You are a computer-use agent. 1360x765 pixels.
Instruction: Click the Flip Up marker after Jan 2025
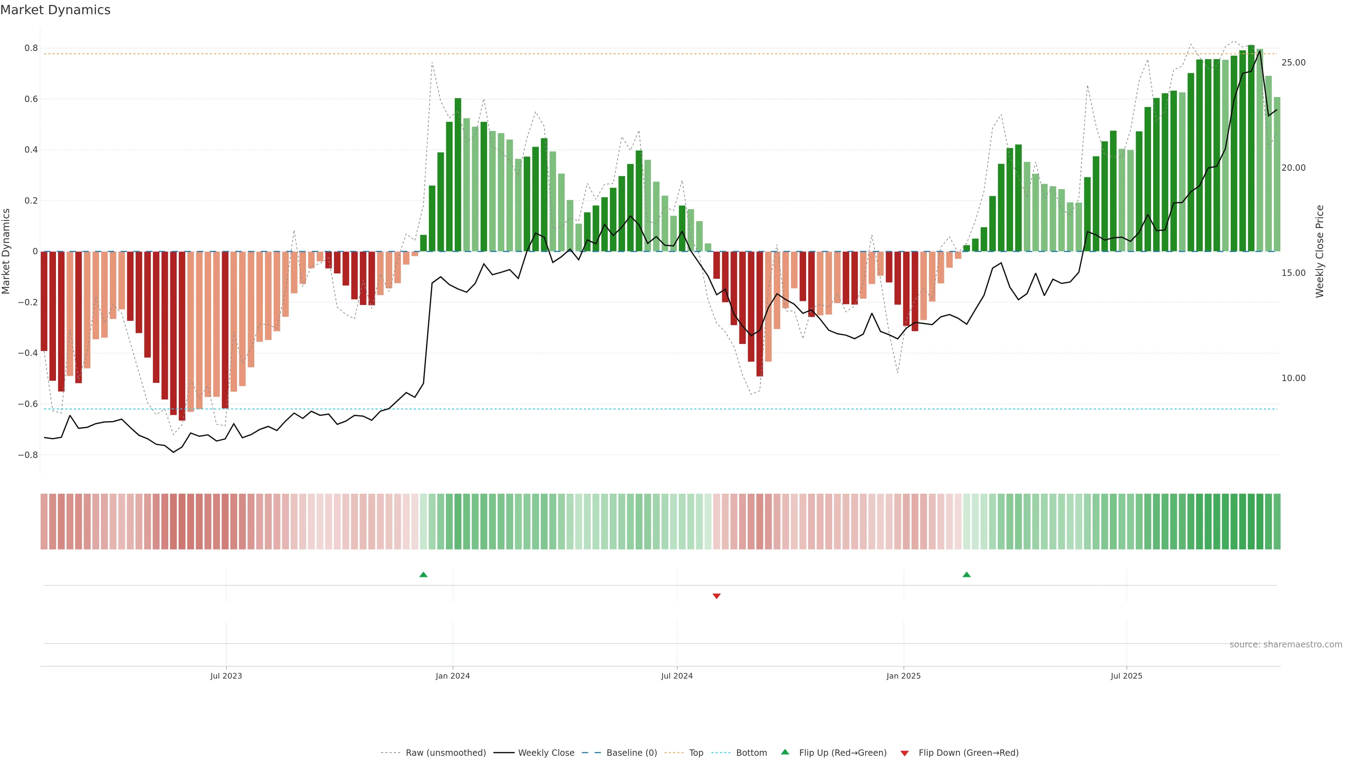[x=967, y=574]
